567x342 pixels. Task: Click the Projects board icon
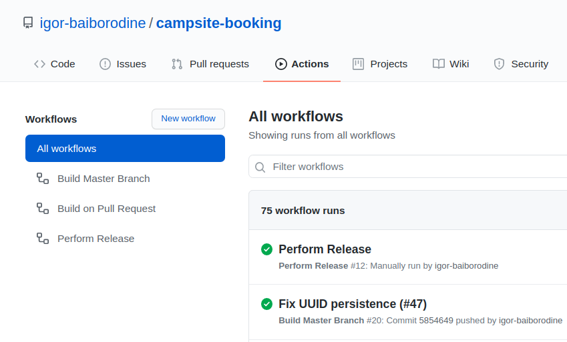pos(358,64)
